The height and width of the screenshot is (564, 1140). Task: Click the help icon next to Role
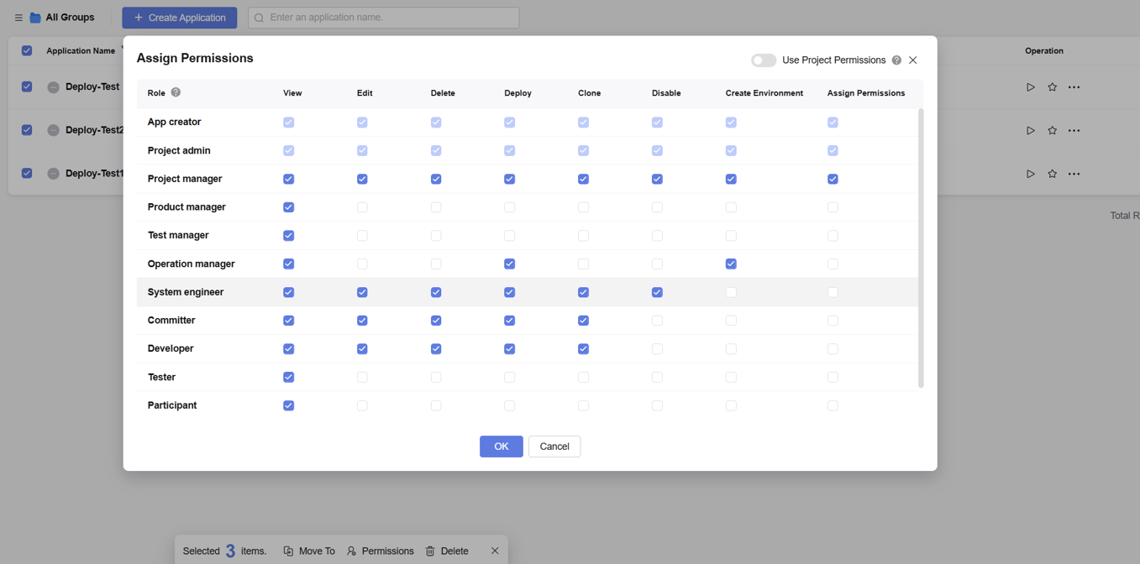[x=176, y=92]
